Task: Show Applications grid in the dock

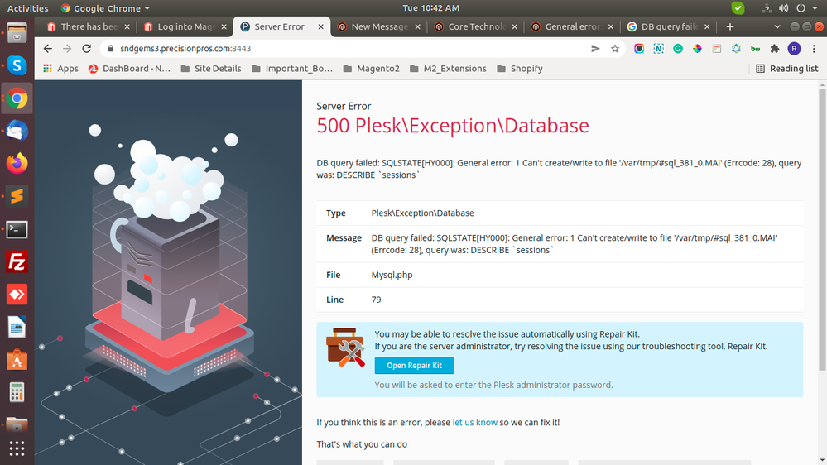Action: coord(17,448)
